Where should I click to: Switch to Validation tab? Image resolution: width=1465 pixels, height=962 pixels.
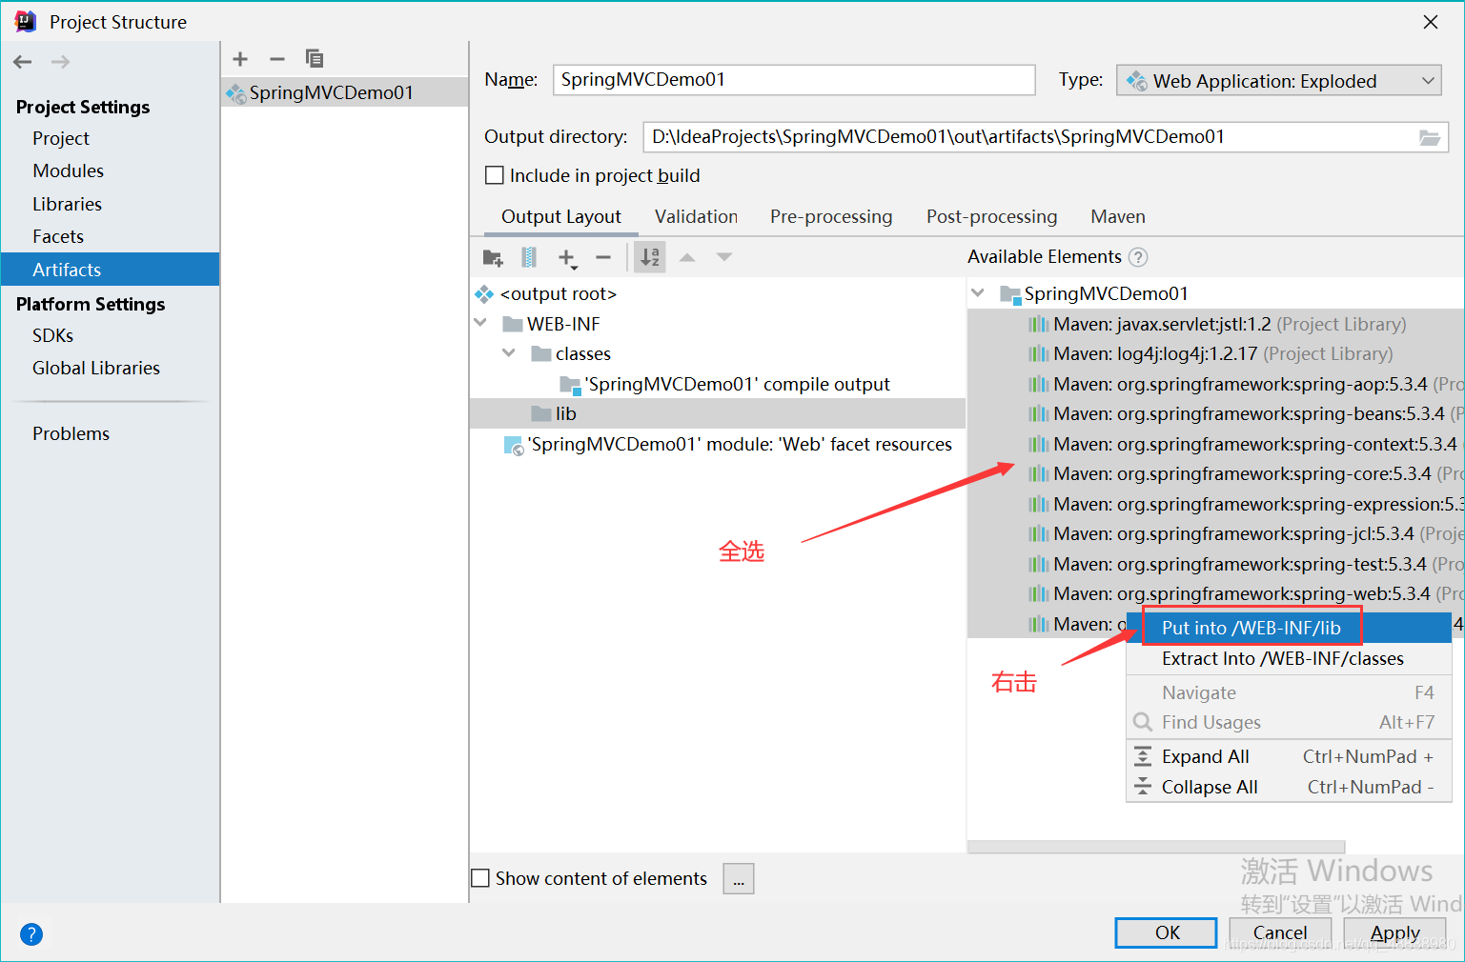696,217
